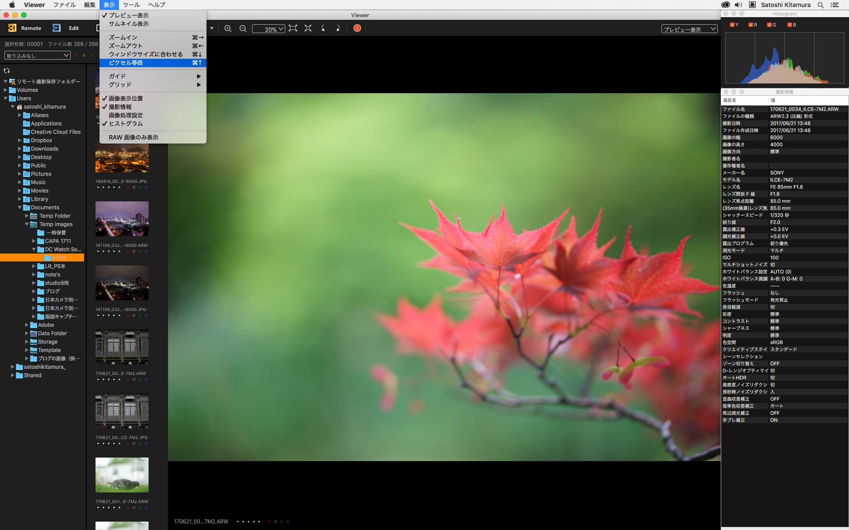Toggle the B channel histogram display
849x530 pixels.
point(790,25)
